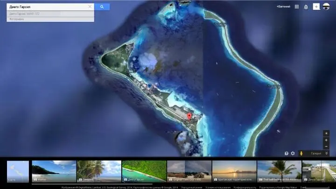Open the user profile avatar
Viewport: 336px width, 189px height.
tap(326, 7)
